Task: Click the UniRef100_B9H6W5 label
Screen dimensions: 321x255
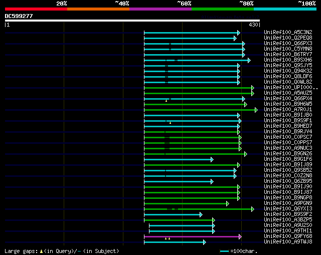Action: point(288,104)
